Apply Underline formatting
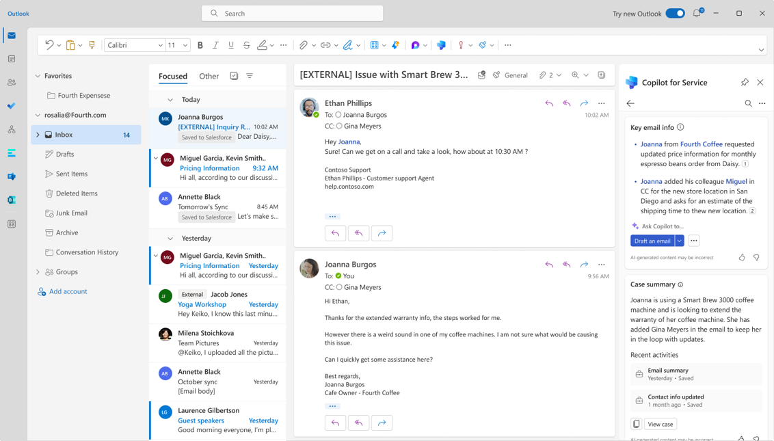Screen dimensions: 774x441 click(x=231, y=45)
